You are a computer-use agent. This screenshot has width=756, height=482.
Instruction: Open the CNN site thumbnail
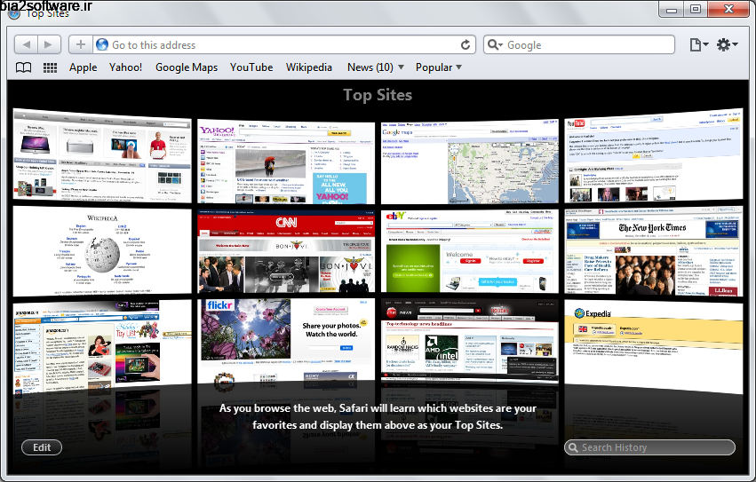(x=286, y=251)
